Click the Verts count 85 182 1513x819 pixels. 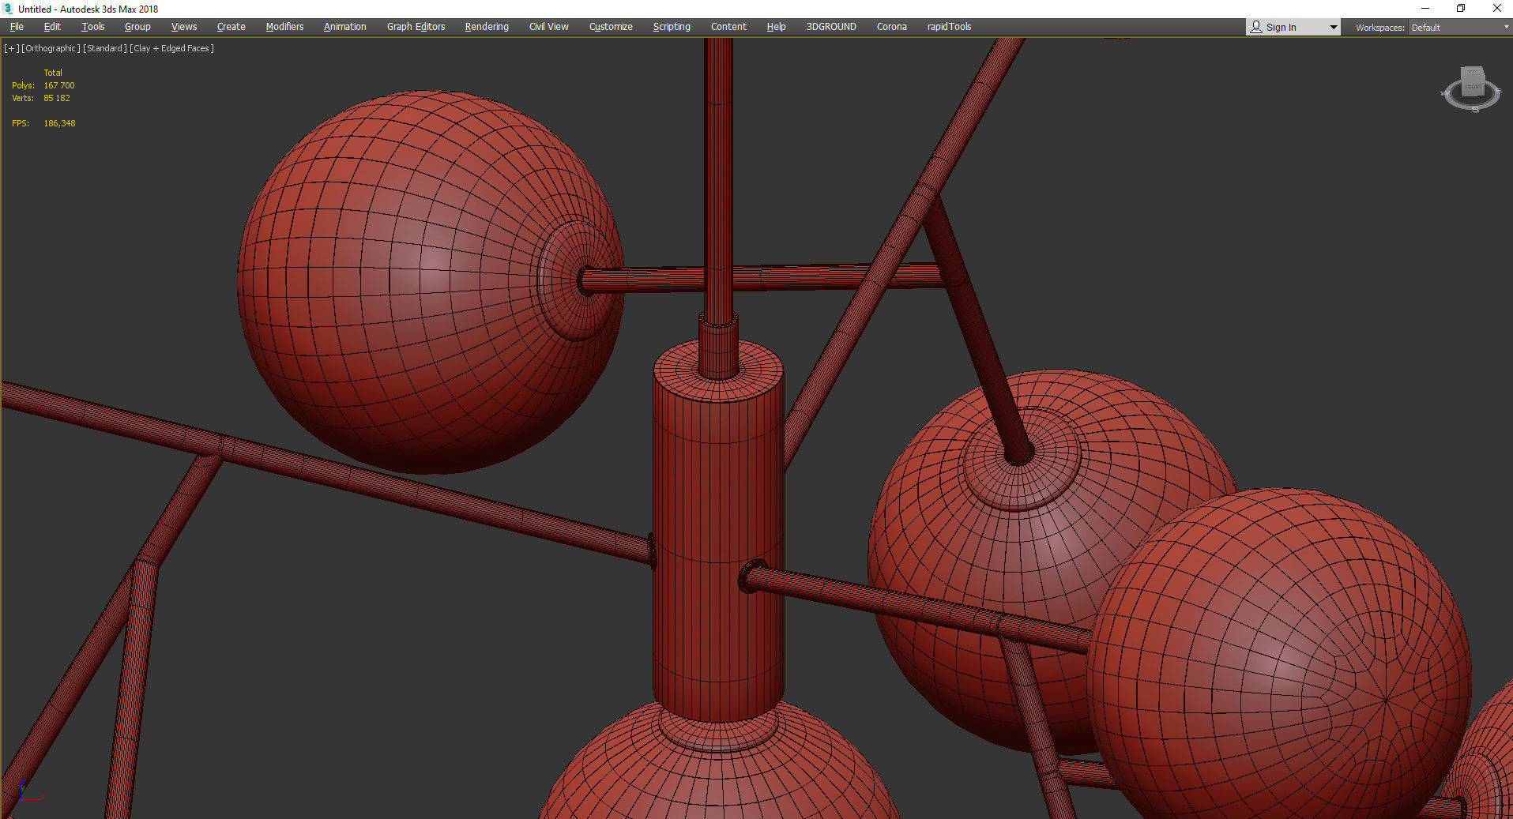(x=57, y=98)
